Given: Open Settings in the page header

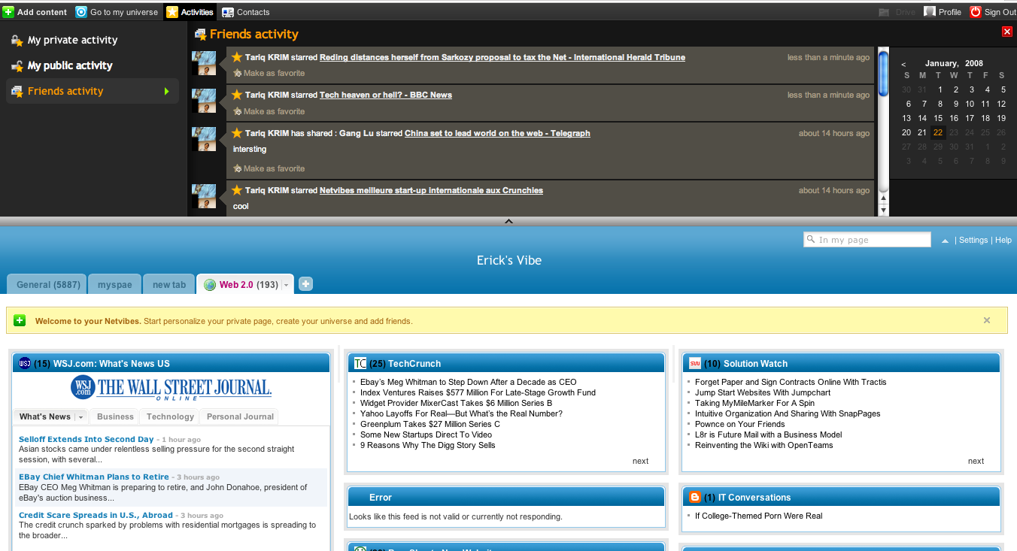Looking at the screenshot, I should pyautogui.click(x=973, y=240).
